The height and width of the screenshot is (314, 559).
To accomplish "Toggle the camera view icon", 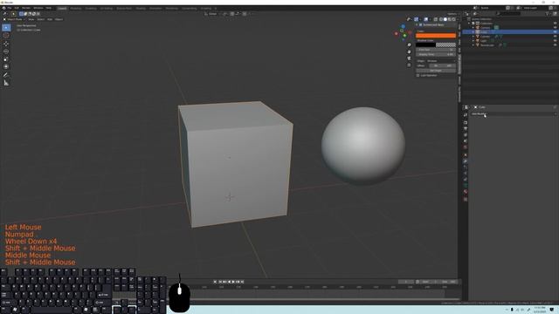I will 410,58.
